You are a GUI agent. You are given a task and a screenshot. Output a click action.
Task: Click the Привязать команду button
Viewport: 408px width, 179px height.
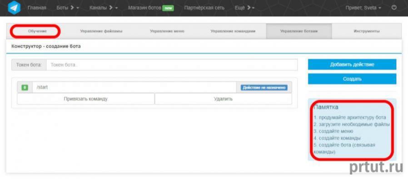85,99
